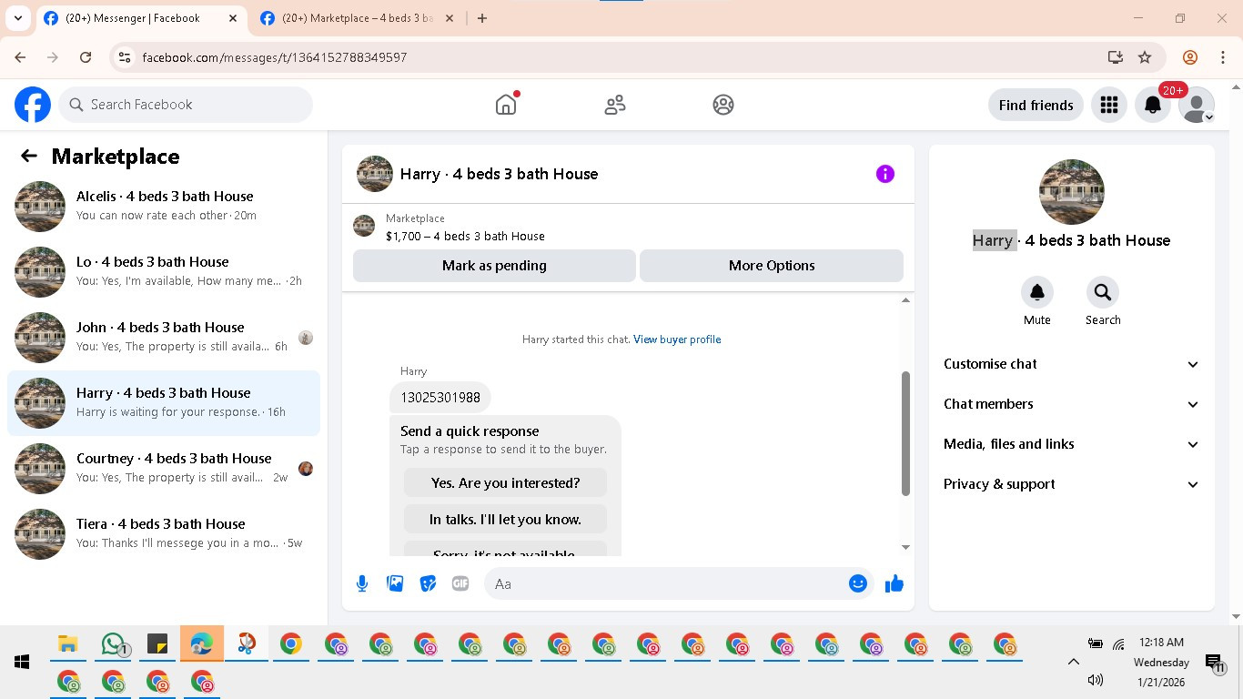The image size is (1243, 699).
Task: Send a voice clip with microphone icon
Action: 362,583
